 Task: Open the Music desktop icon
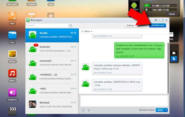tap(12, 73)
